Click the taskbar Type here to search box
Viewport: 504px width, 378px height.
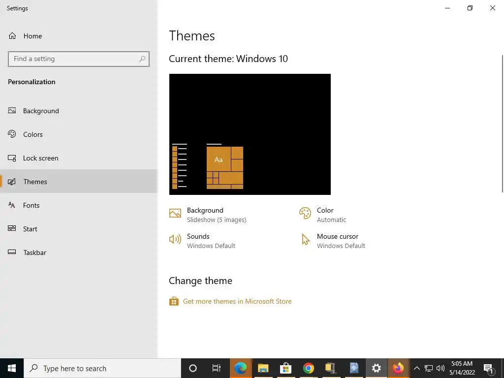[x=102, y=368]
